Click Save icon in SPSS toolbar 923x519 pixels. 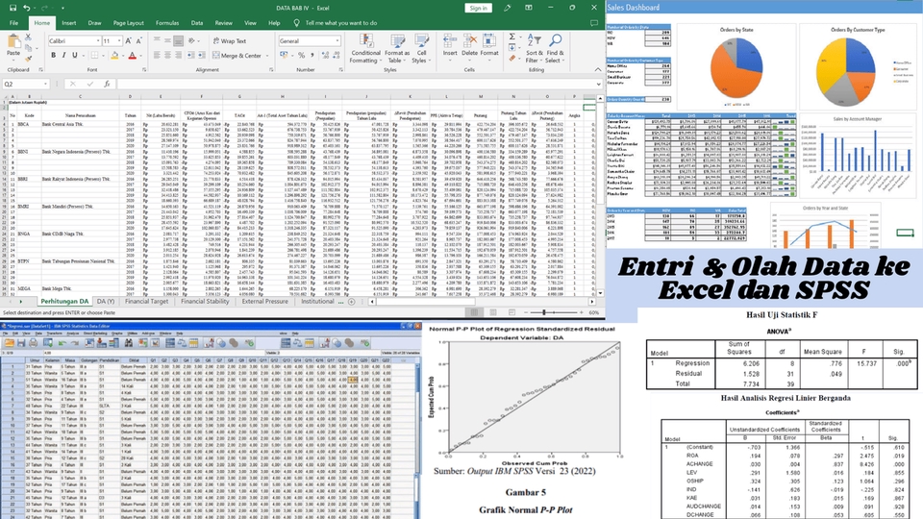(21, 343)
